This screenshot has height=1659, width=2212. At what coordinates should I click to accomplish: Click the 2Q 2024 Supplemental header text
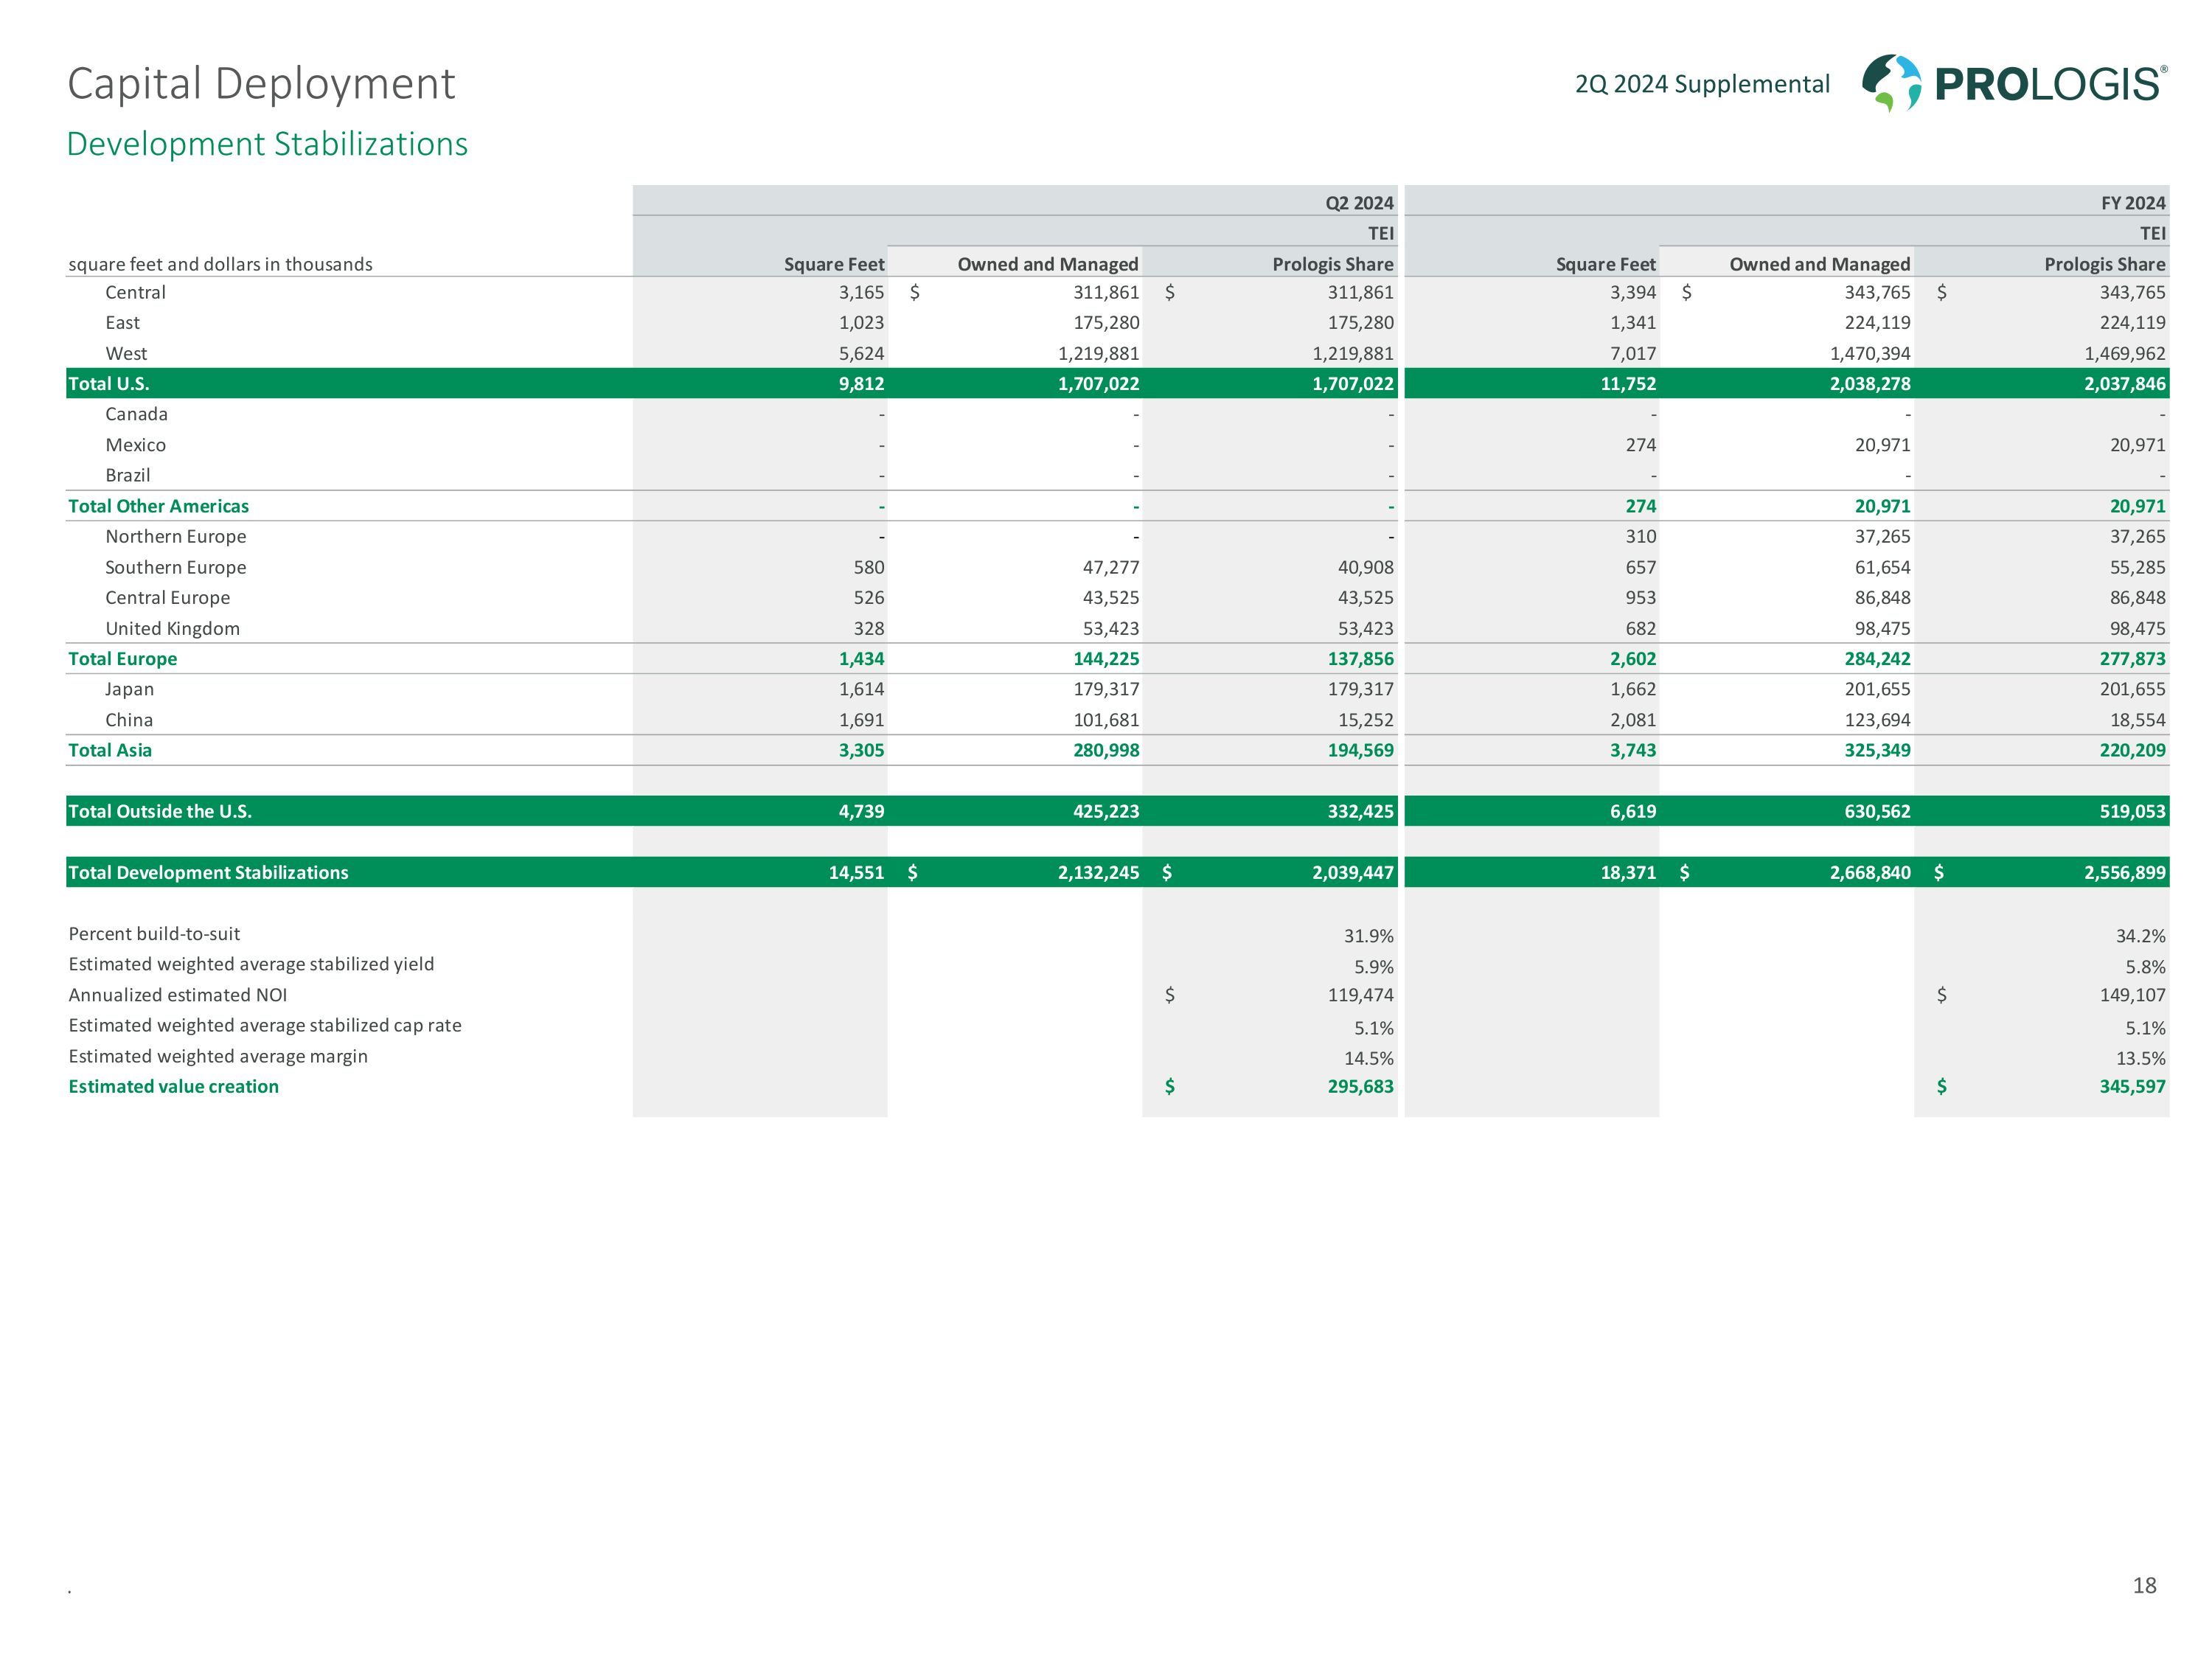[1702, 84]
